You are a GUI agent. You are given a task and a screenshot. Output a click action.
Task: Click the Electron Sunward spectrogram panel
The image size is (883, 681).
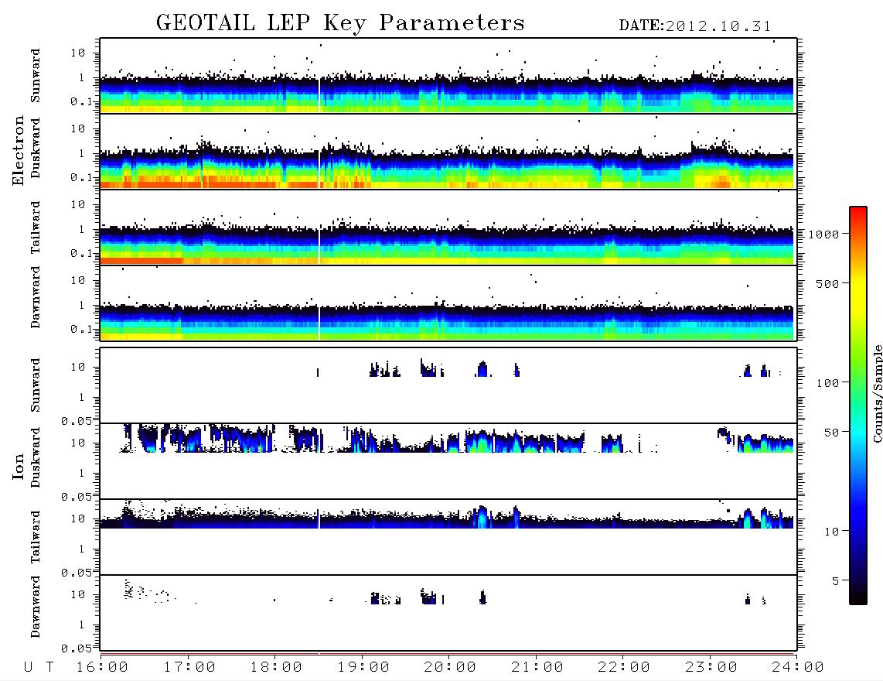tap(448, 76)
